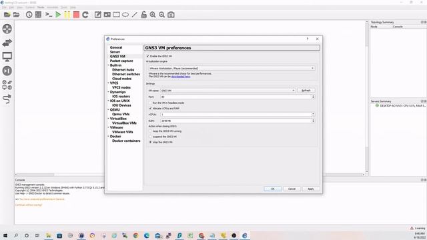This screenshot has height=240, width=427.
Task: Select the Draw rectangle tool
Action: [116, 15]
